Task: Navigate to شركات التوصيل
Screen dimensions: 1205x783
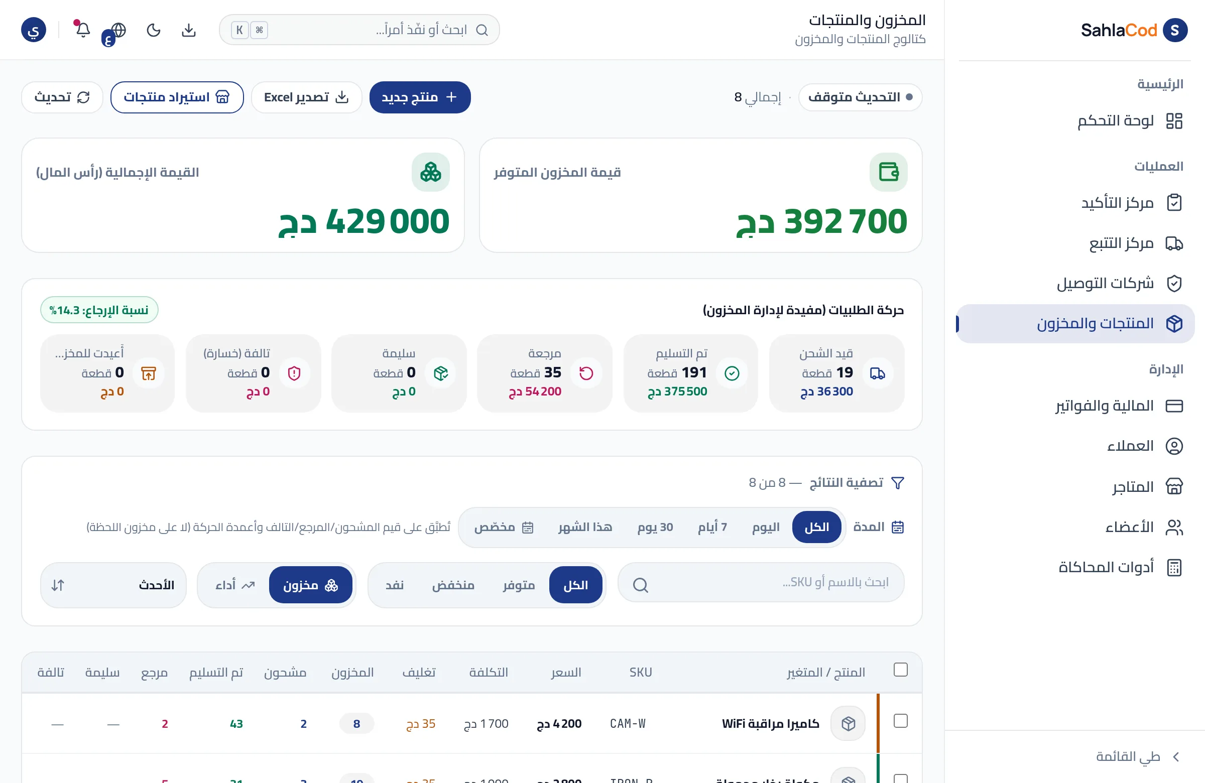Action: click(x=1074, y=284)
